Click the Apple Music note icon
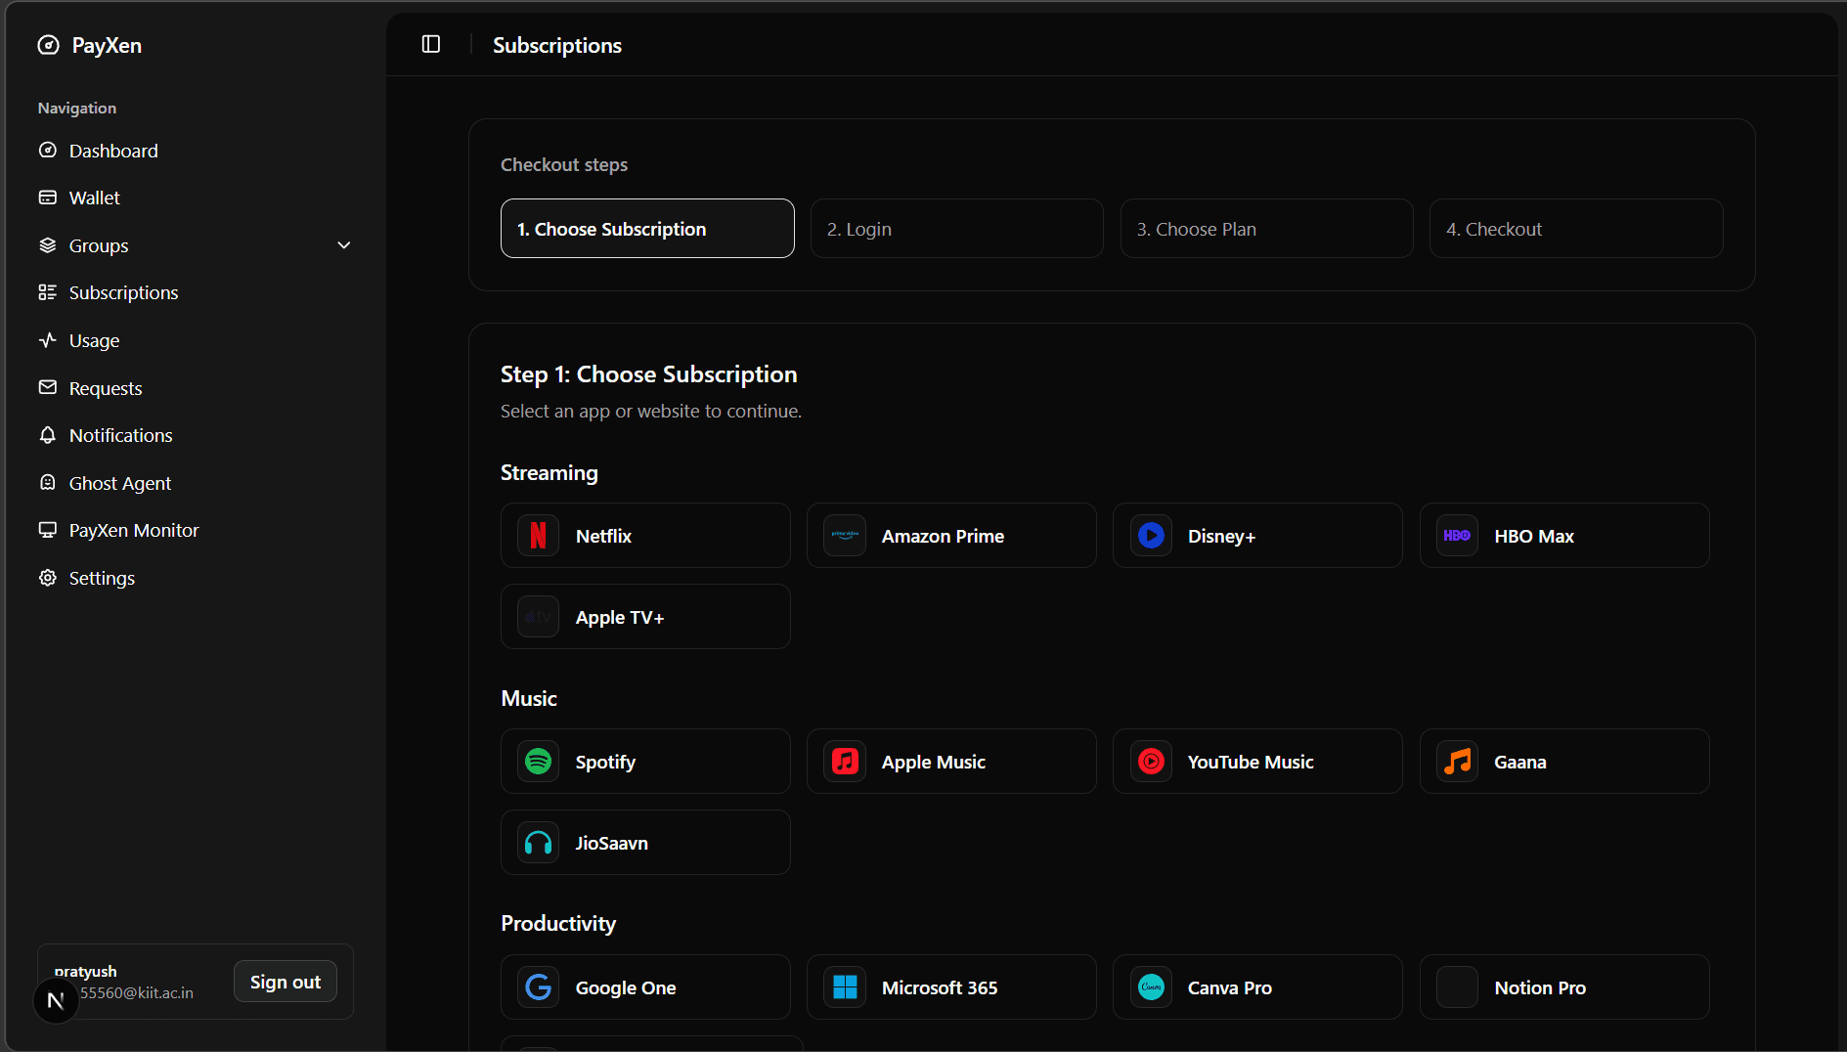 [x=845, y=762]
